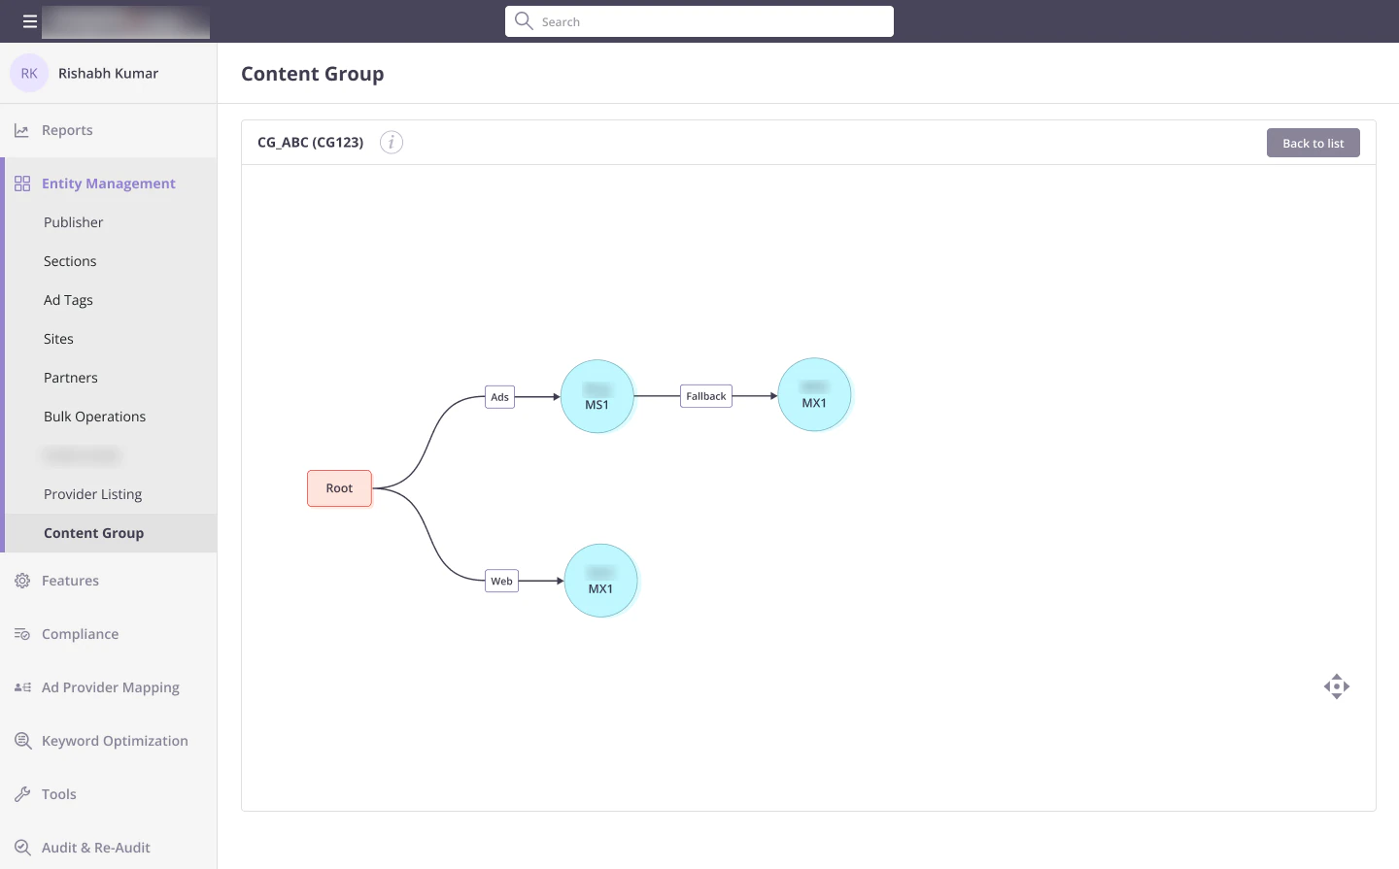This screenshot has height=869, width=1399.
Task: Click the Ad Provider Mapping icon
Action: click(x=22, y=687)
